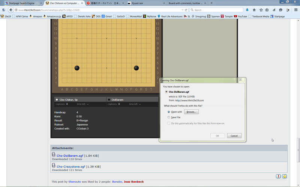
Task: Open the YouTube bookmark in bookmarks toolbar
Action: tap(240, 16)
